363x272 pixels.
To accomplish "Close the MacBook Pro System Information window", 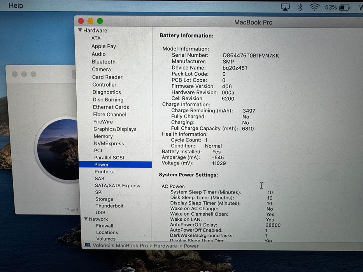I will (81, 21).
